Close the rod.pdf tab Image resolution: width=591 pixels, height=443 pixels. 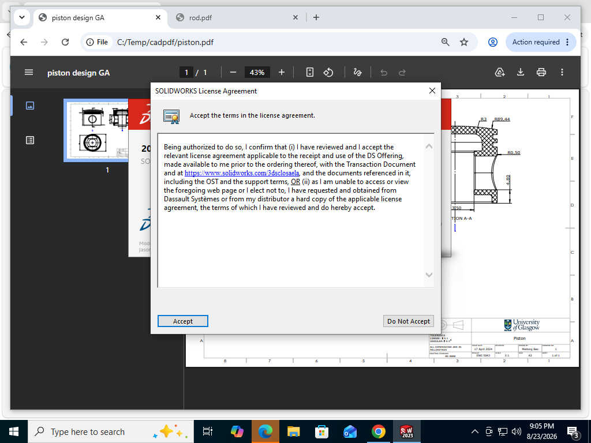pos(295,17)
